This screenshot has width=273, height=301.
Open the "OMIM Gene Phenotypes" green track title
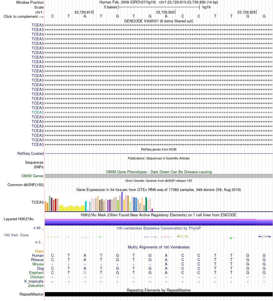tap(159, 172)
